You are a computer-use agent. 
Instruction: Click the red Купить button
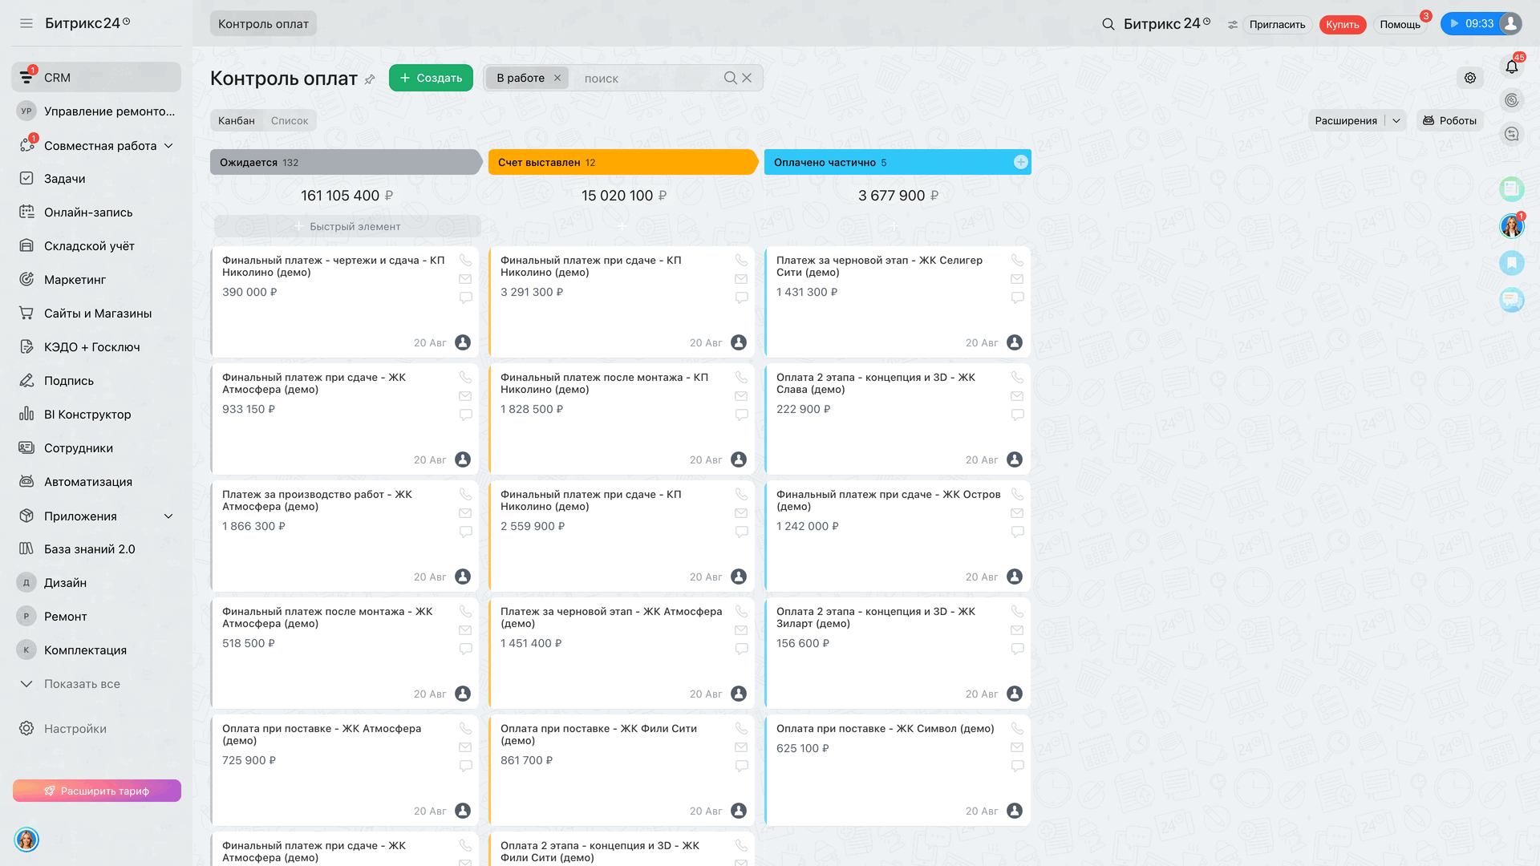pos(1343,25)
